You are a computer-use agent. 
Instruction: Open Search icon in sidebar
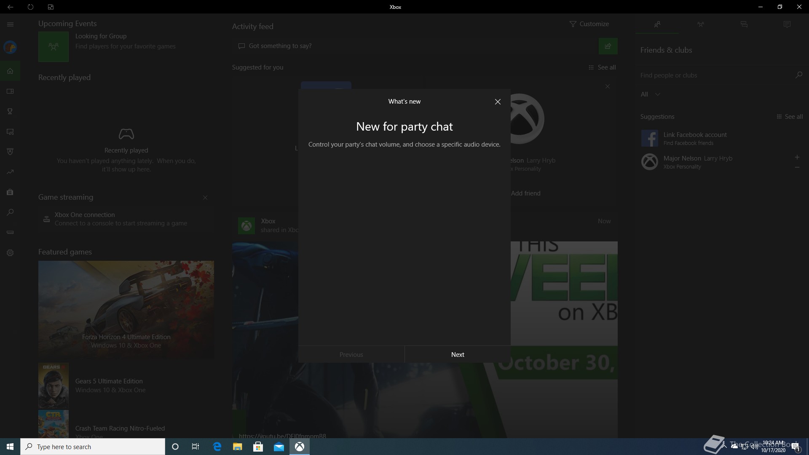(x=10, y=212)
